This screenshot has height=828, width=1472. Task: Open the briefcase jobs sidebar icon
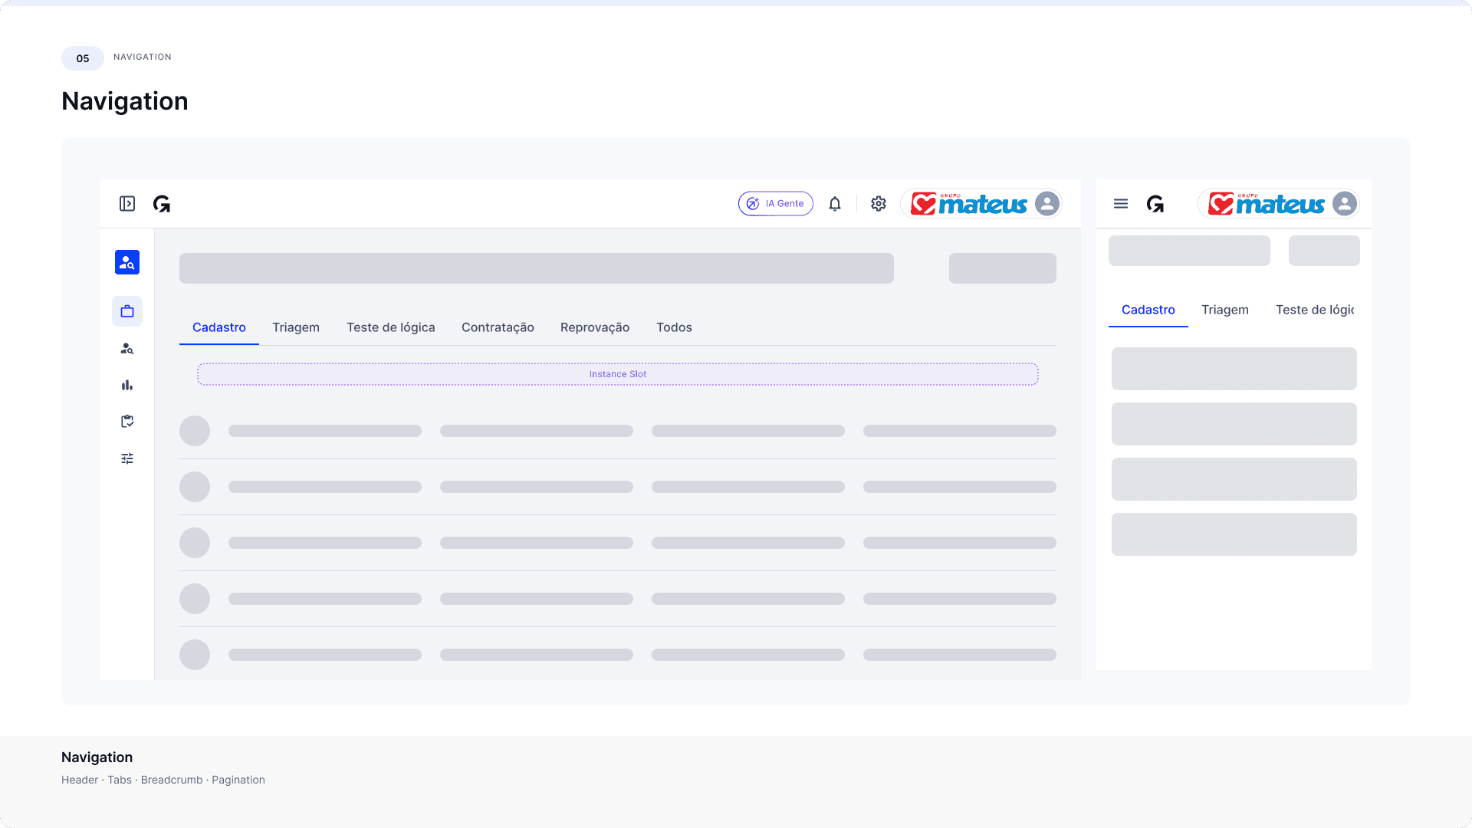point(127,311)
